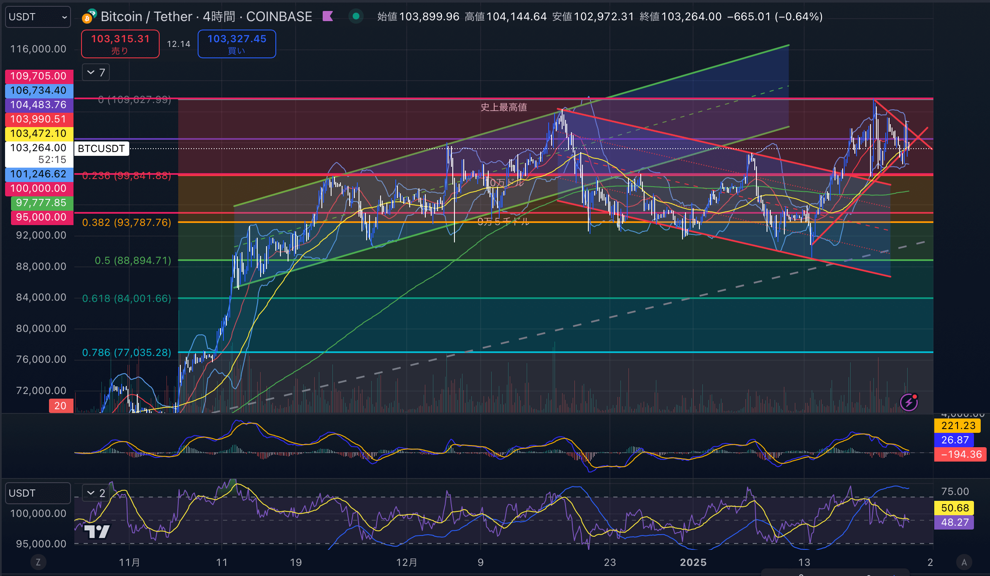The height and width of the screenshot is (576, 990).
Task: Open the USDT currency dropdown at top
Action: (x=38, y=17)
